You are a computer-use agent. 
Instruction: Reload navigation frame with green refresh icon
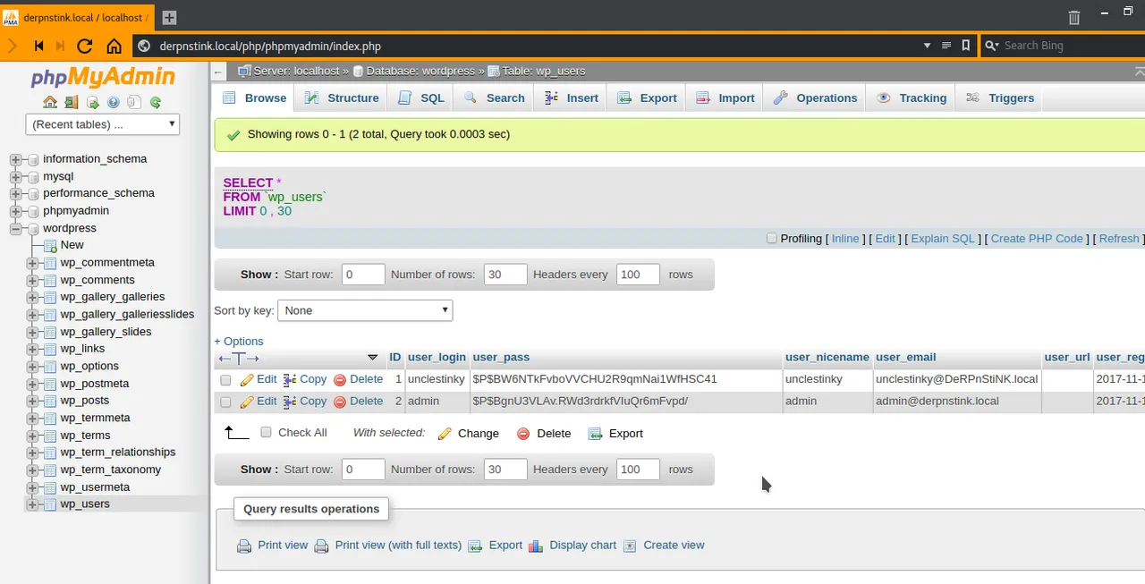156,102
